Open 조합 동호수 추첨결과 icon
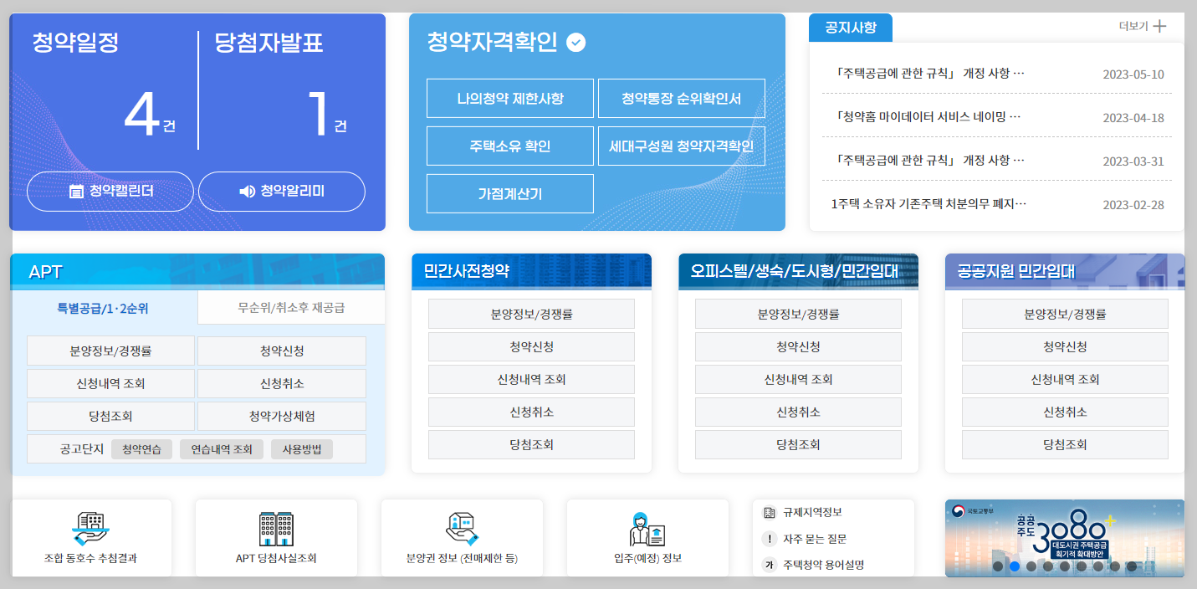Viewport: 1197px width, 589px height. [x=92, y=538]
